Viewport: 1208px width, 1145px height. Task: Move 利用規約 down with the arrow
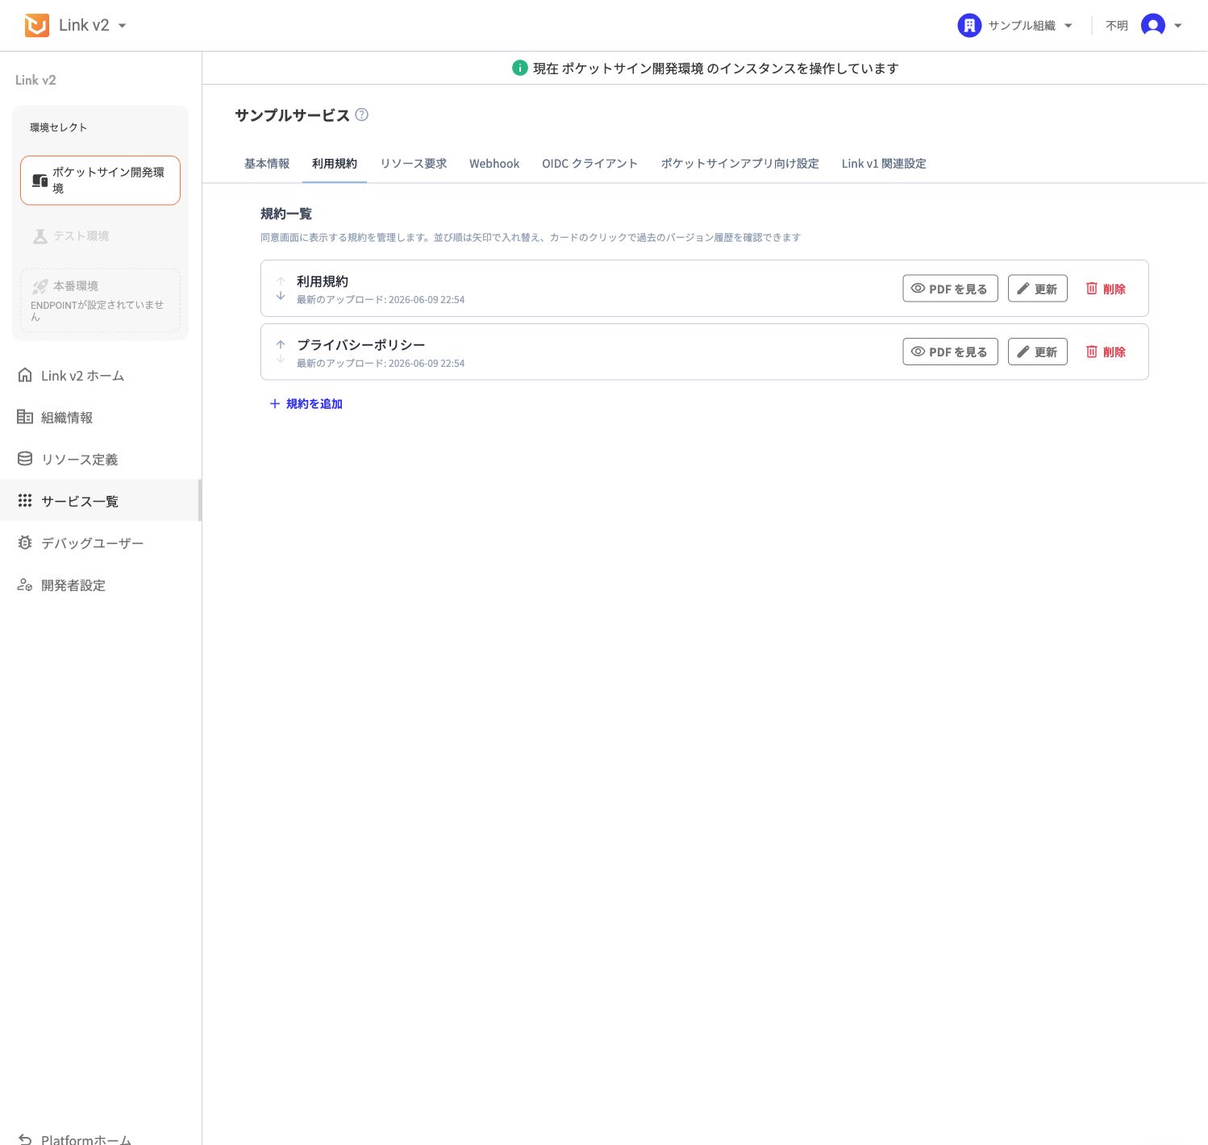click(281, 296)
